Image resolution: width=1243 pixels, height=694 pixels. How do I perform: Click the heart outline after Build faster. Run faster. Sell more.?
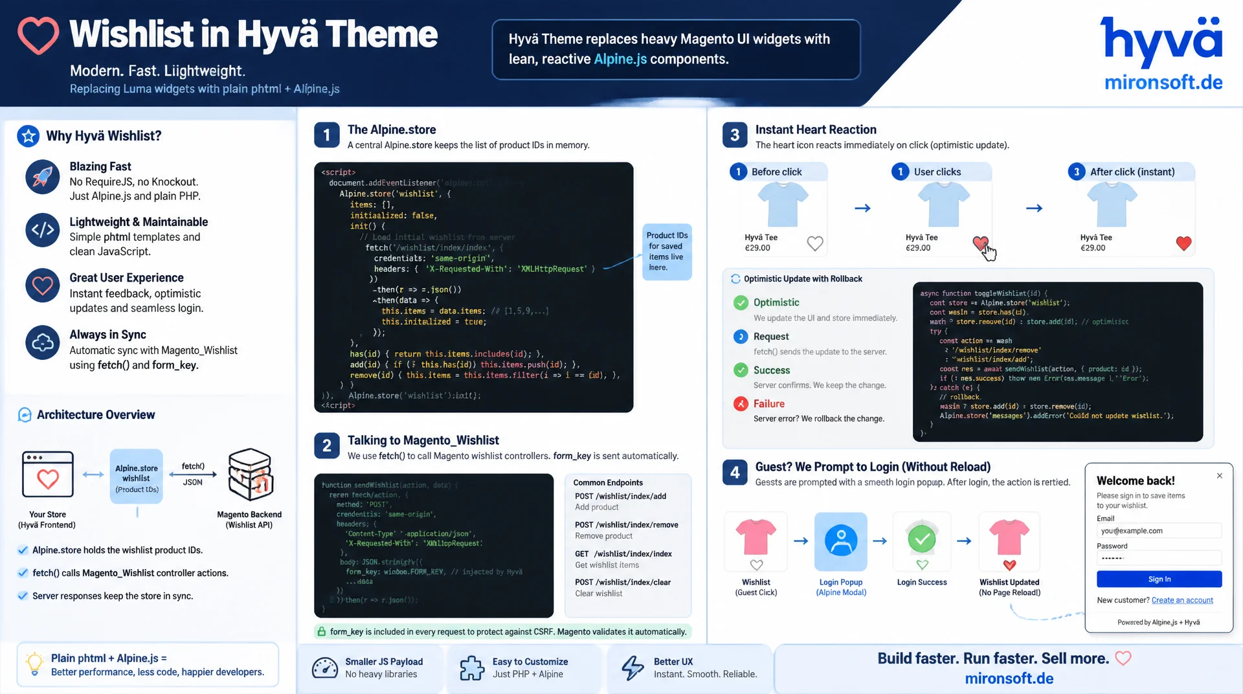1123,658
